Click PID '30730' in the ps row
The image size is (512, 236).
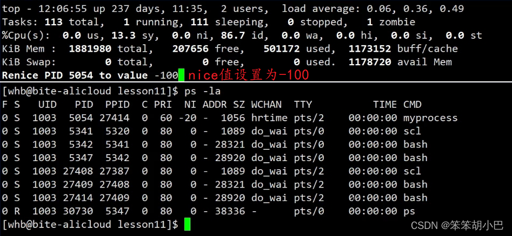pos(78,211)
